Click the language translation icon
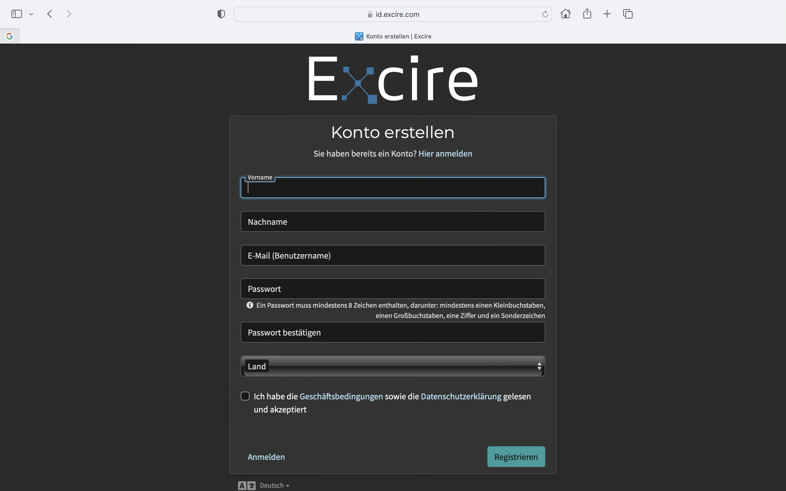Screen dimensions: 786x491 [x=247, y=486]
